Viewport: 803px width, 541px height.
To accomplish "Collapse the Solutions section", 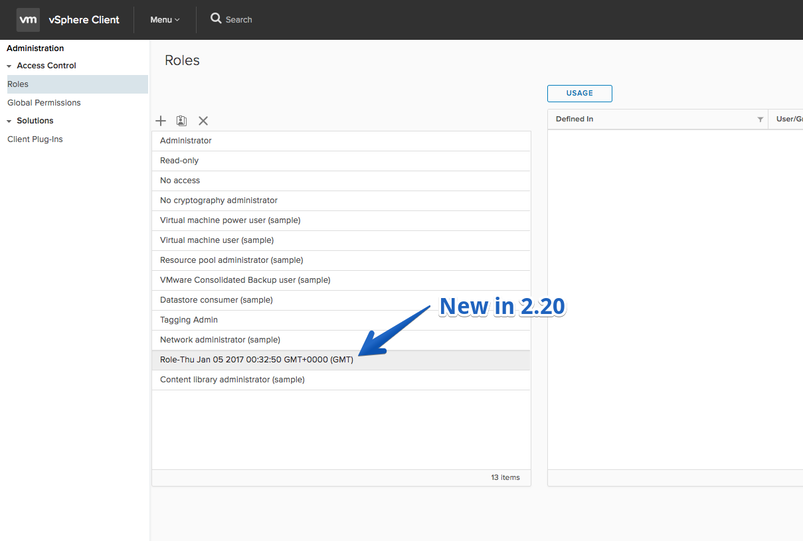I will click(x=9, y=121).
